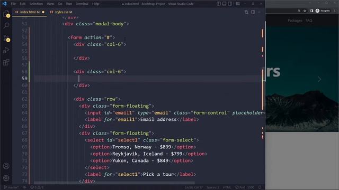Open Customize Layout icon
The height and width of the screenshot is (190, 339).
click(x=238, y=4)
